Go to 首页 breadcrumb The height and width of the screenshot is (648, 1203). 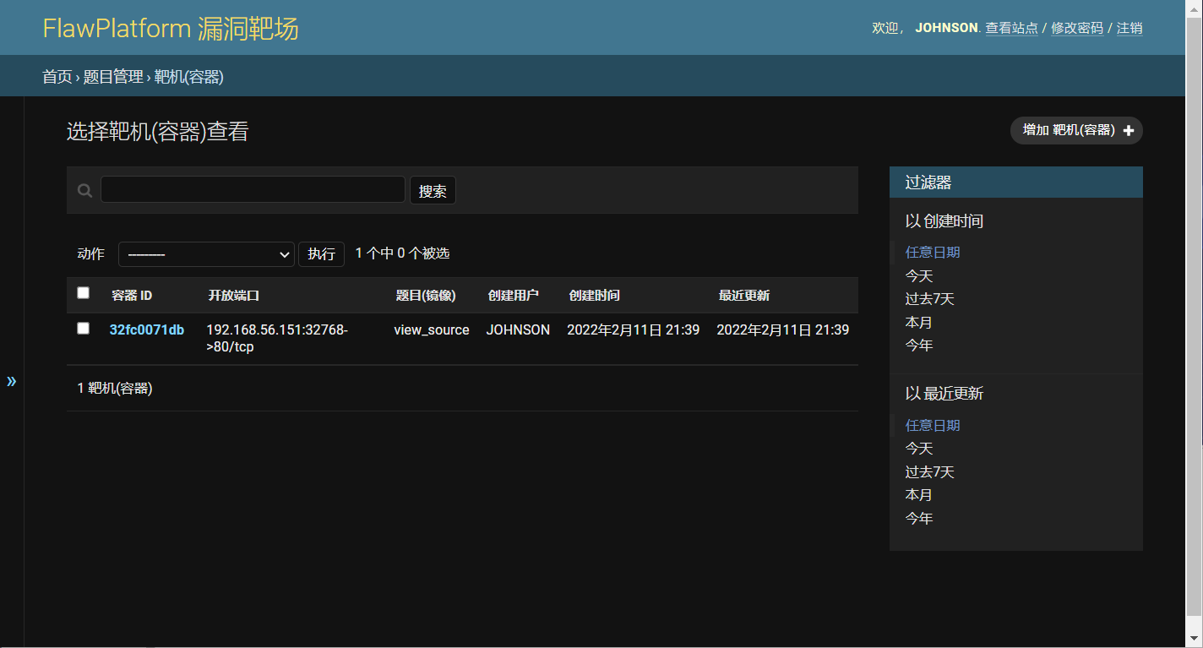pyautogui.click(x=57, y=77)
